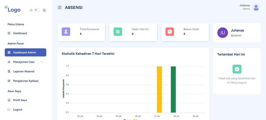Click the Logout icon
Viewport: 266px width, 120px height.
tap(9, 110)
